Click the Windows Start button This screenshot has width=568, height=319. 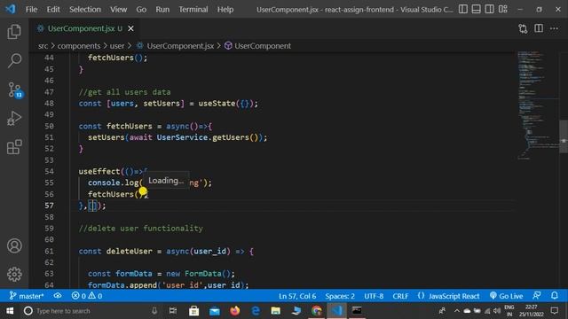10,311
